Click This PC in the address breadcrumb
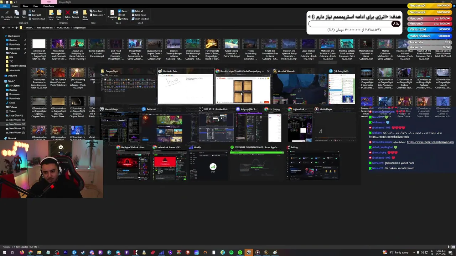The image size is (456, 256). pos(29,28)
